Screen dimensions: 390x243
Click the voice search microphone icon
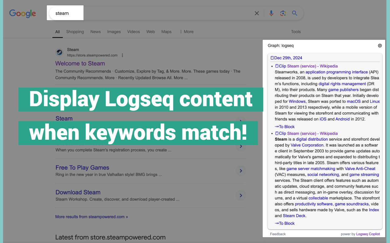(x=271, y=13)
